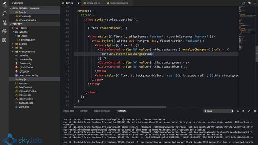Switch to the Debug Console tab
This screenshot has height=145, width=258.
pyautogui.click(x=102, y=111)
